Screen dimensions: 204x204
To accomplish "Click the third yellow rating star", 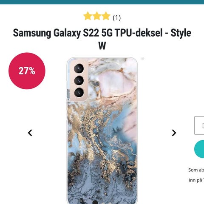I will pyautogui.click(x=106, y=16).
